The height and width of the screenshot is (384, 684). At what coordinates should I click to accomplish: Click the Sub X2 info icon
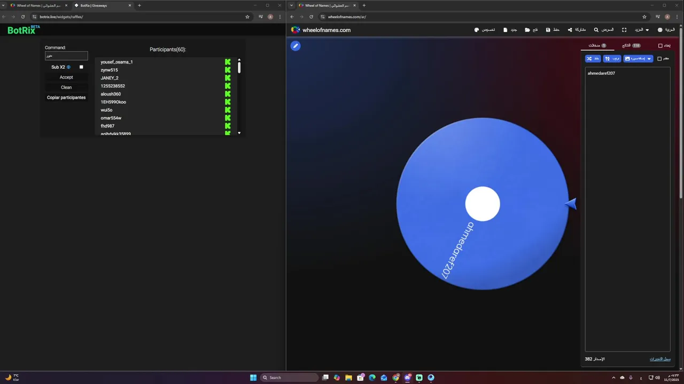[68, 67]
